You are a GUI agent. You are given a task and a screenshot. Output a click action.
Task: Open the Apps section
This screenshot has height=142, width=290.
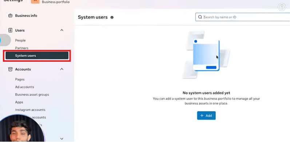click(19, 102)
